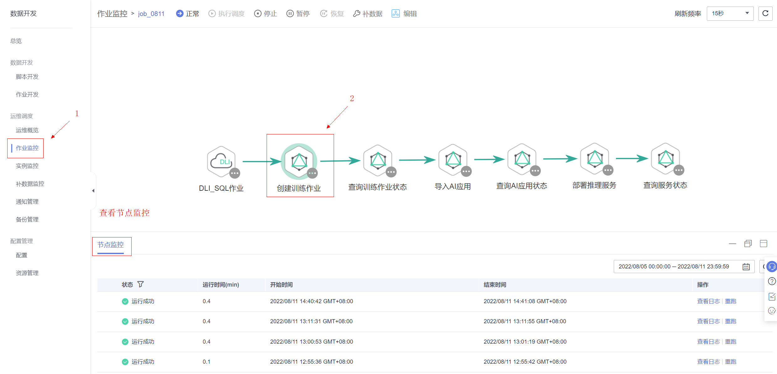Open the more-options dots on DLI_SQL作业 node
This screenshot has width=777, height=374.
235,173
